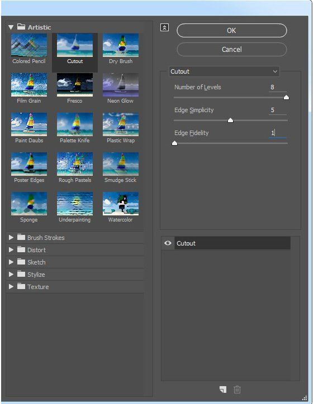Select the Neon Glow filter thumbnail

121,85
